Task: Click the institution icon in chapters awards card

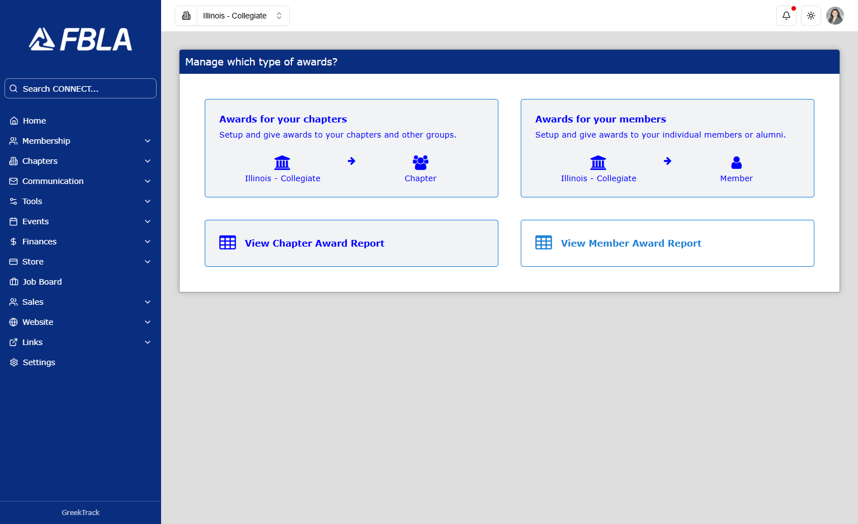Action: coord(282,163)
